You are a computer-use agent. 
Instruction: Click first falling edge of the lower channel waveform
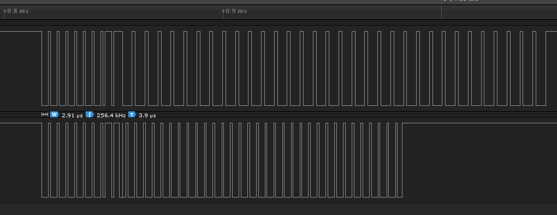42,160
